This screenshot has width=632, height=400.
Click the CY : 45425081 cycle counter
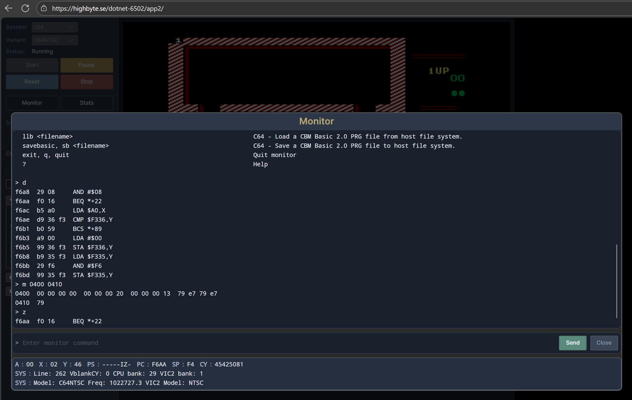[x=221, y=364]
